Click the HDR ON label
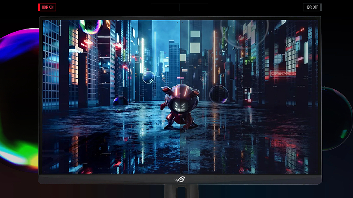353x198 pixels. (x=48, y=7)
